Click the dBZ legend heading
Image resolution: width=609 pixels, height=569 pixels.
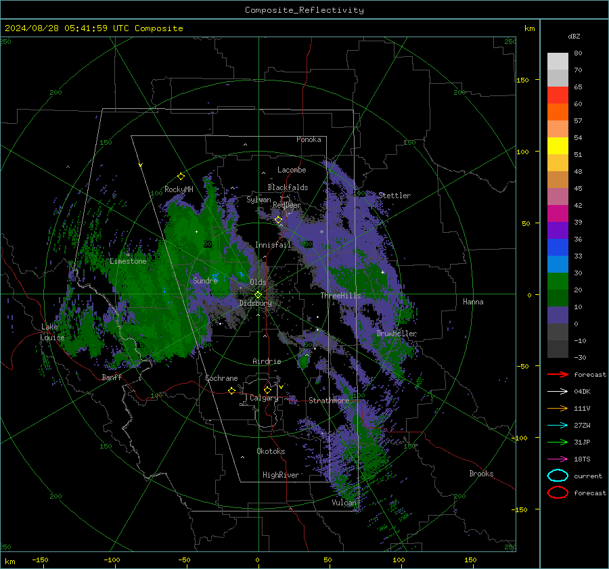tap(574, 36)
